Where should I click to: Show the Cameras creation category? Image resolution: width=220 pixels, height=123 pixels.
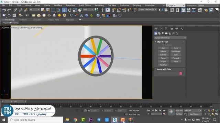click(x=166, y=33)
